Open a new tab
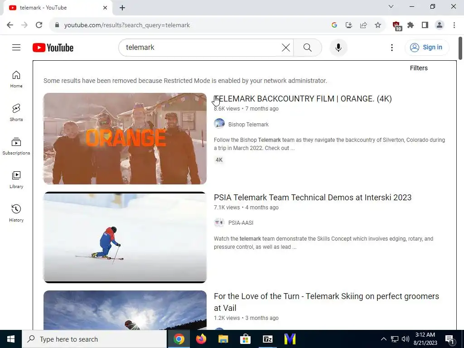 122,8
